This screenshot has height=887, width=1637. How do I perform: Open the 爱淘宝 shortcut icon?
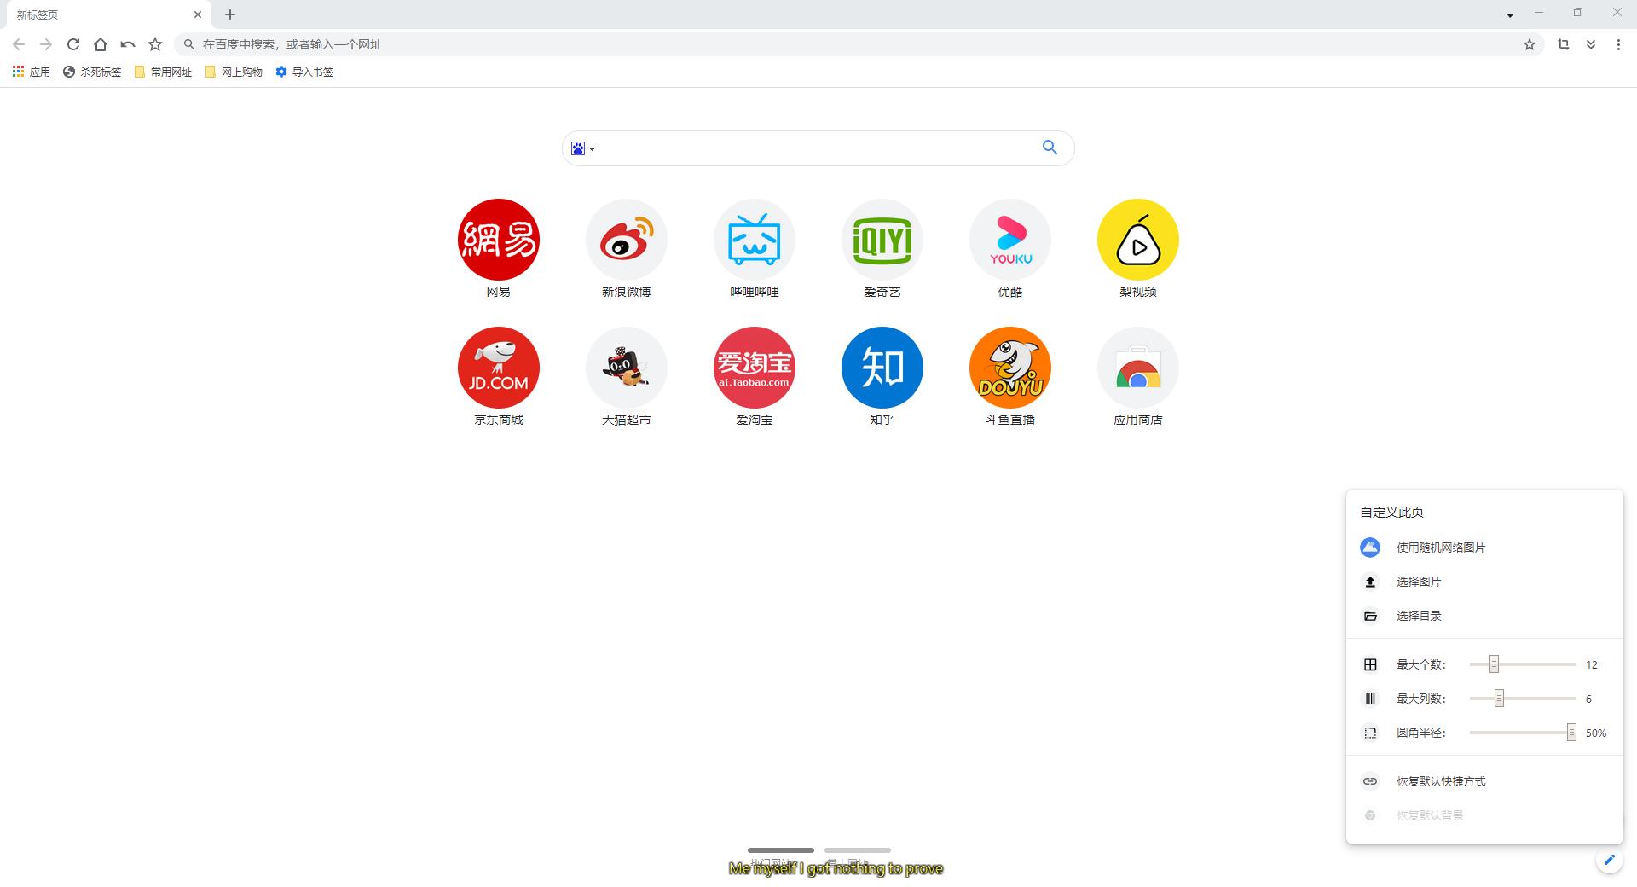pyautogui.click(x=755, y=368)
